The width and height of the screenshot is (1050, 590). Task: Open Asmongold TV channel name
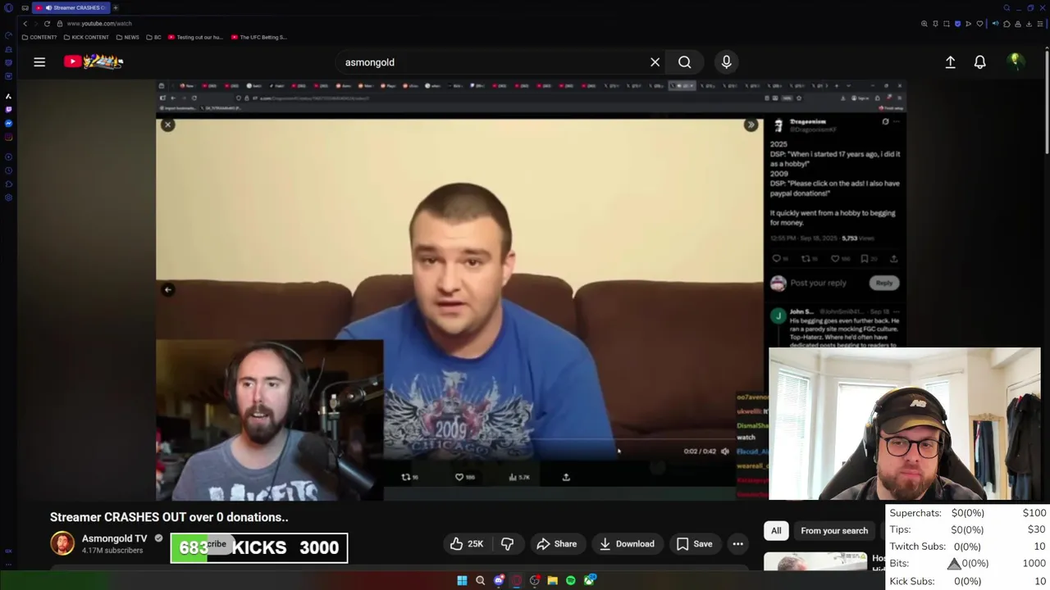(114, 538)
